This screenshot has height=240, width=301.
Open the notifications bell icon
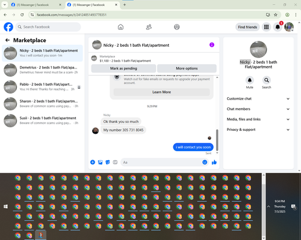(x=278, y=27)
